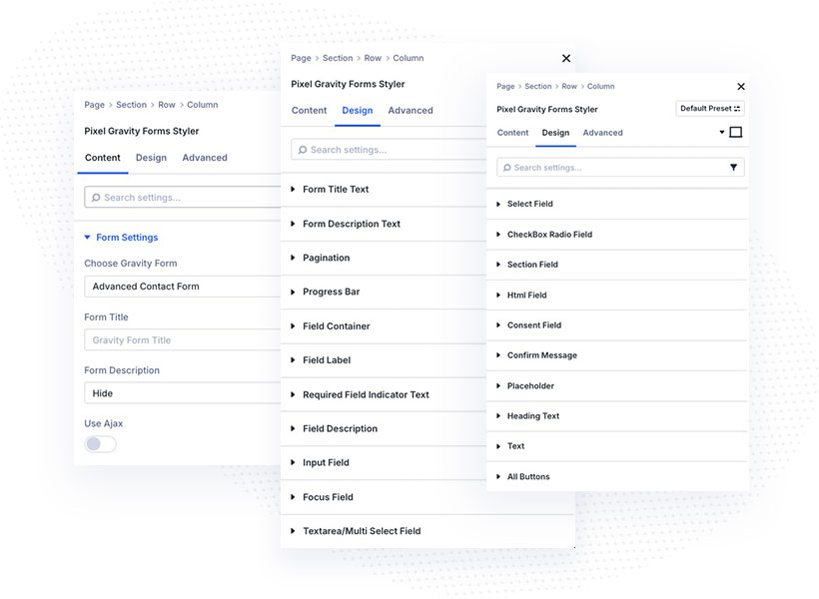Image resolution: width=819 pixels, height=599 pixels.
Task: Expand the Select Field section
Action: [617, 205]
